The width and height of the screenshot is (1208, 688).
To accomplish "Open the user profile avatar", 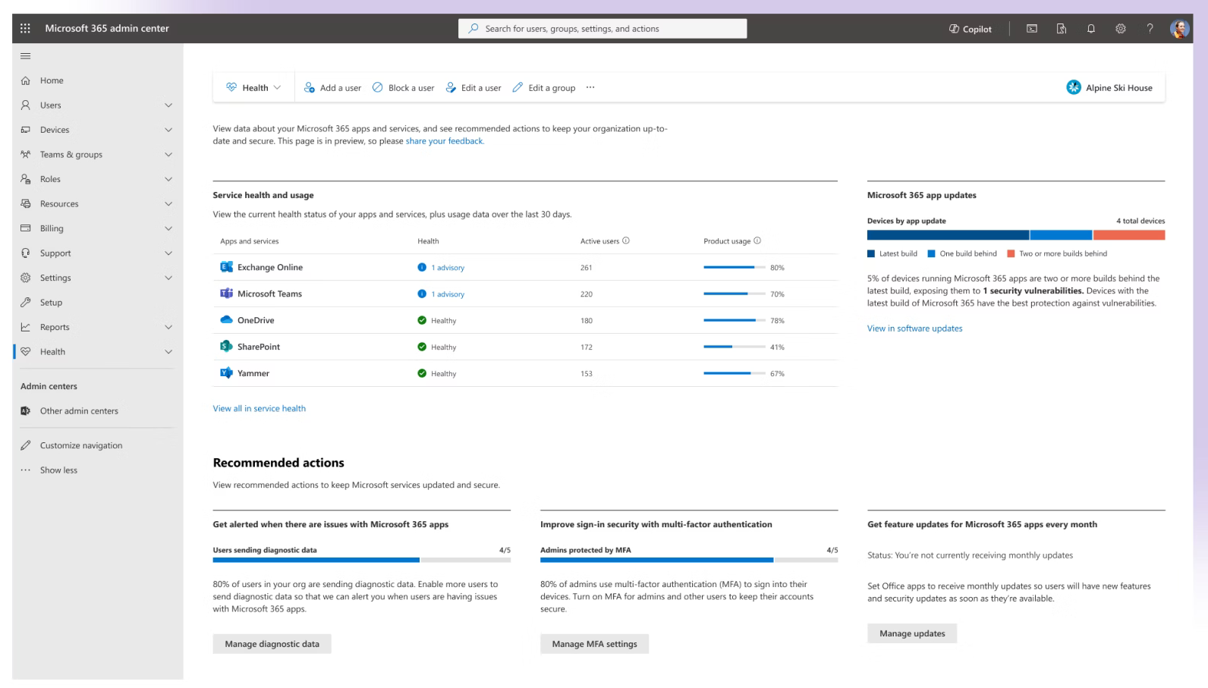I will [x=1179, y=29].
